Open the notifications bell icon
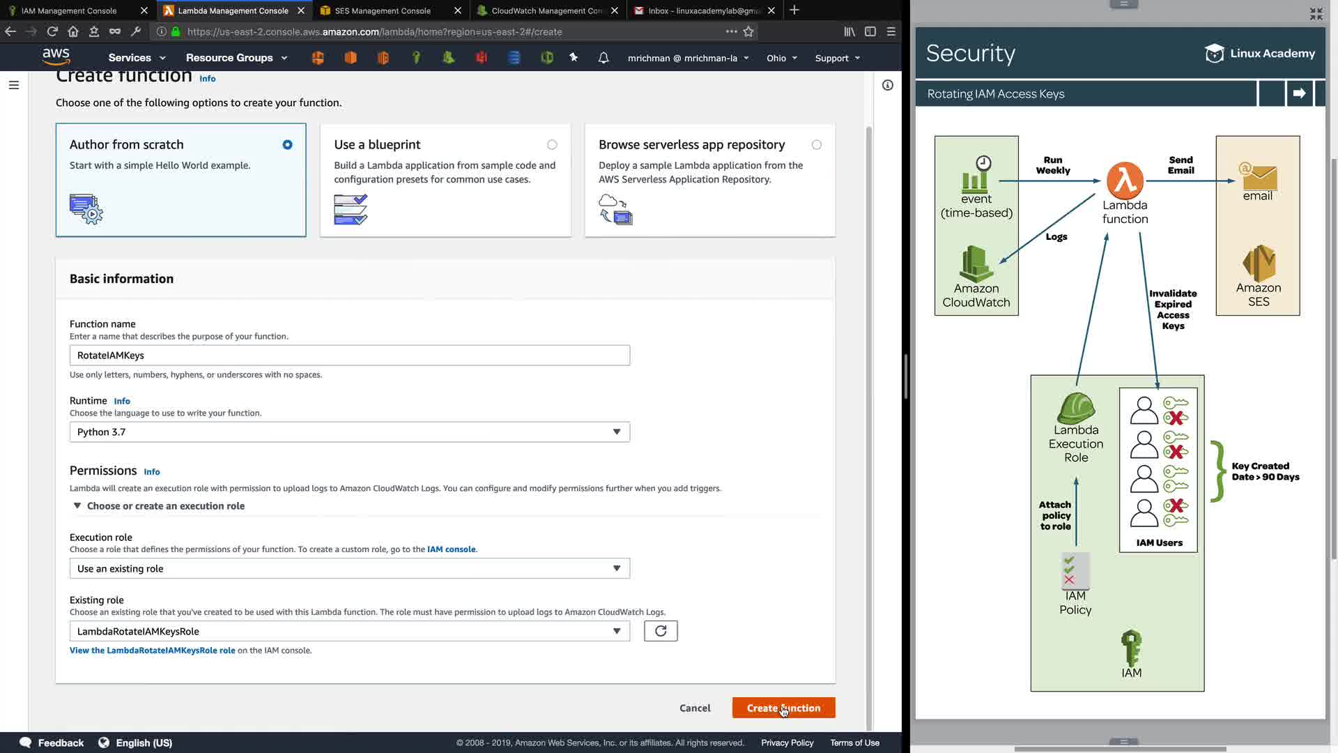This screenshot has width=1338, height=753. pyautogui.click(x=603, y=58)
